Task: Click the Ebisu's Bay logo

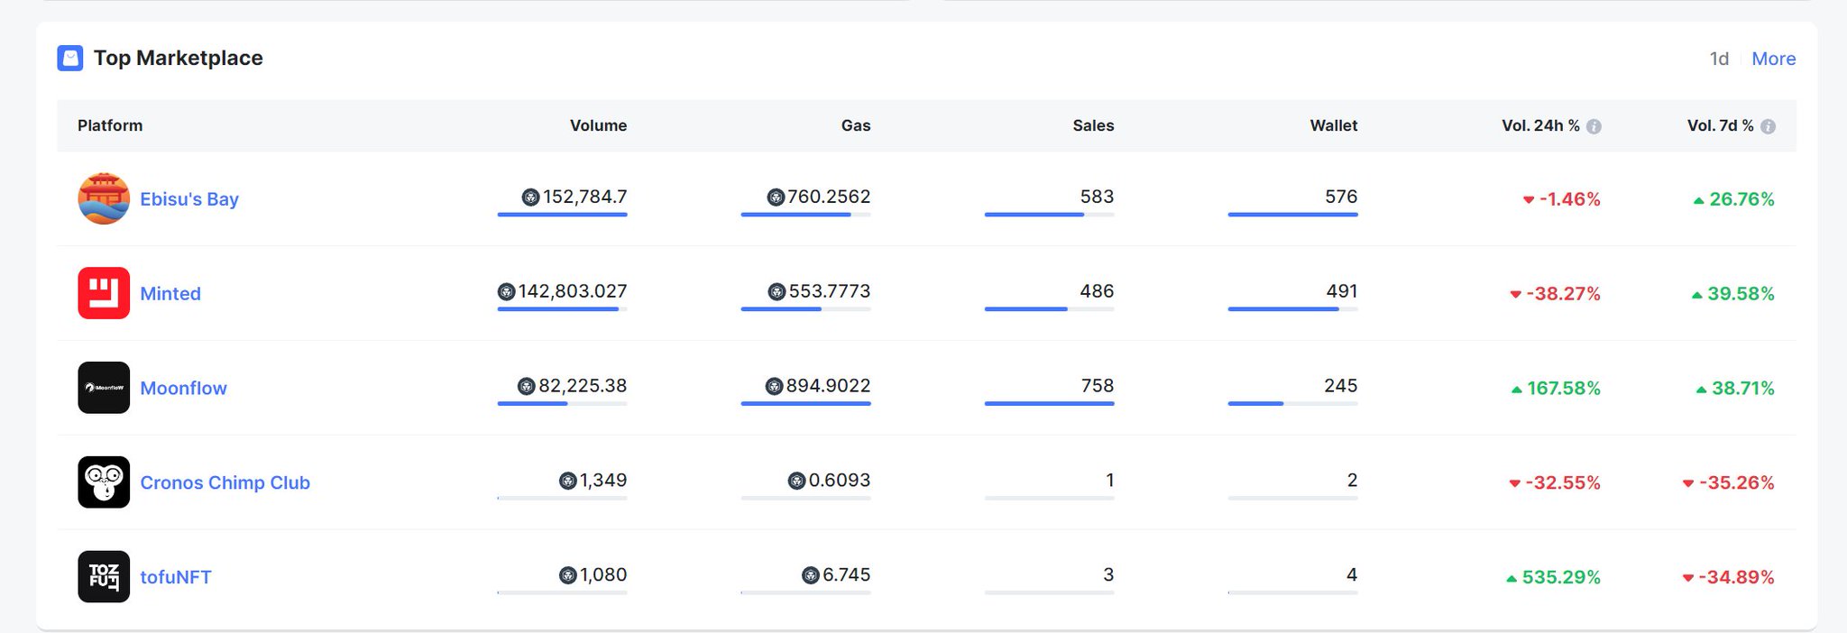Action: pos(104,198)
